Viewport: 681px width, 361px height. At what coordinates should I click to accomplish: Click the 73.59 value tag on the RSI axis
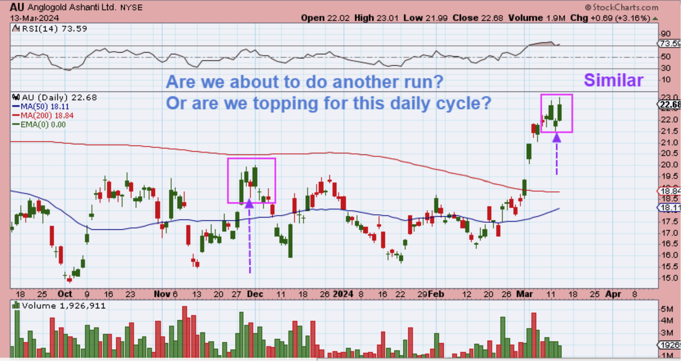click(670, 44)
